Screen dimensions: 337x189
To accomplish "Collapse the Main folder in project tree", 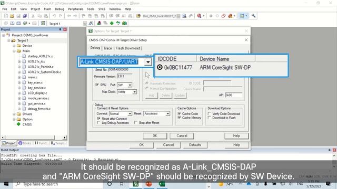I will [14, 51].
